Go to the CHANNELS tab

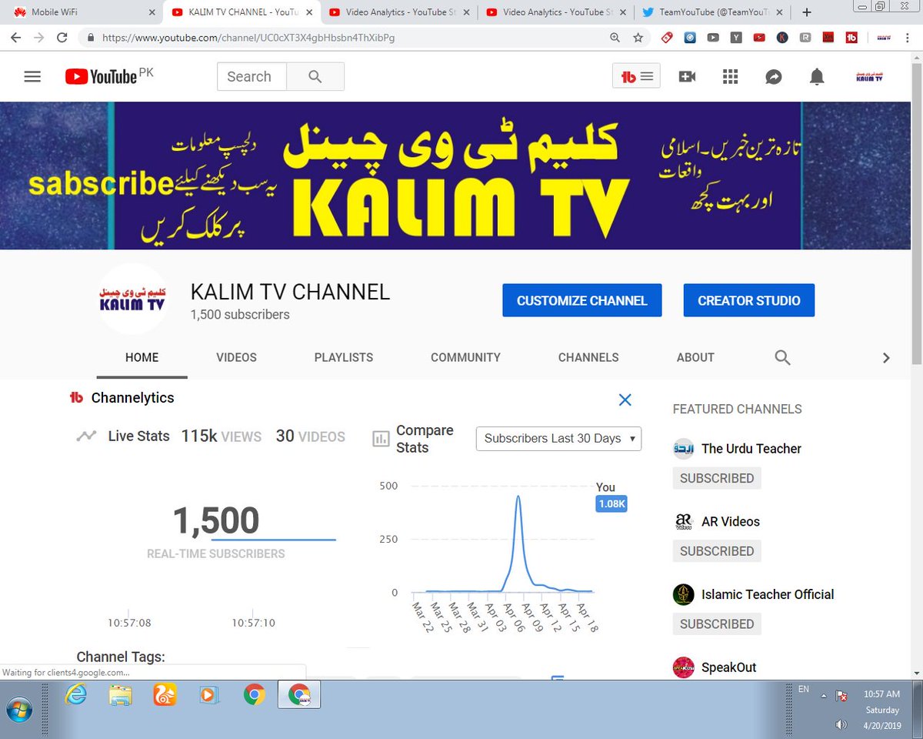click(x=588, y=357)
